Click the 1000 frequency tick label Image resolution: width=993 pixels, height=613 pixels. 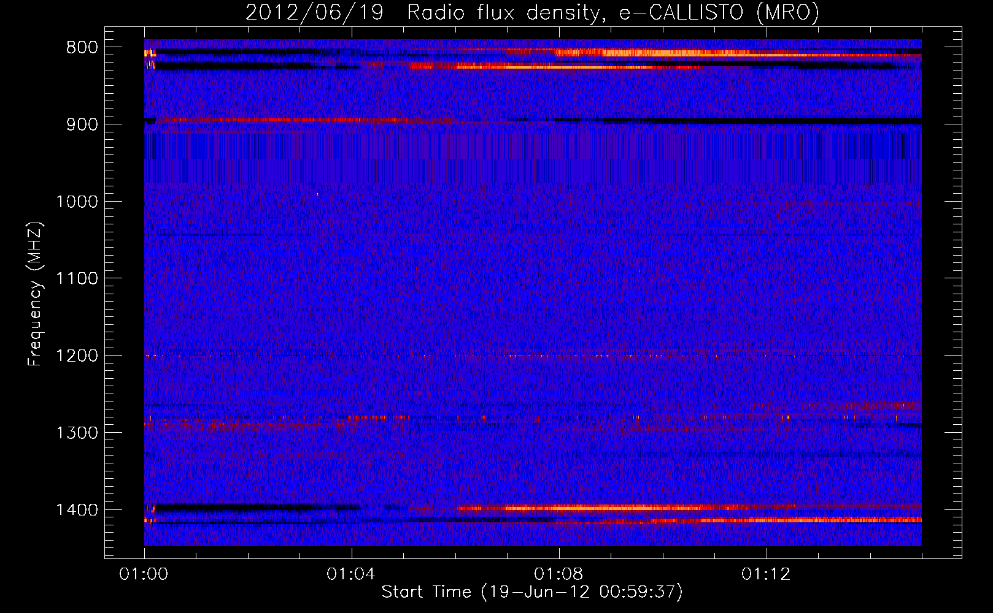pyautogui.click(x=77, y=202)
